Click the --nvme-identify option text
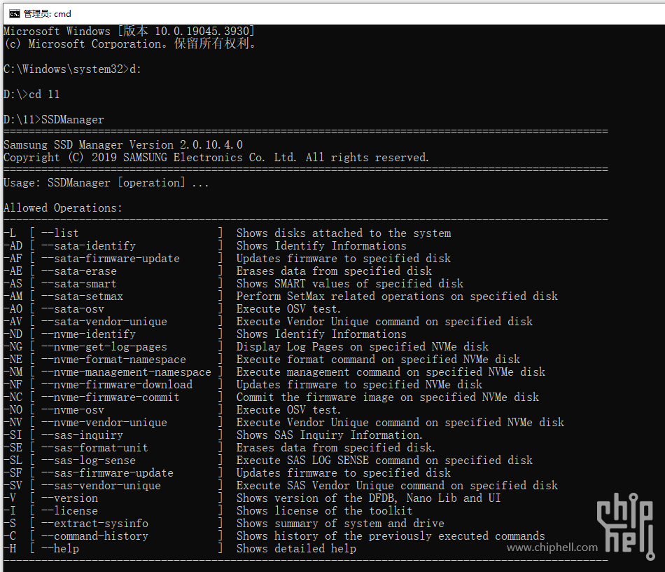The height and width of the screenshot is (572, 665). coord(88,334)
